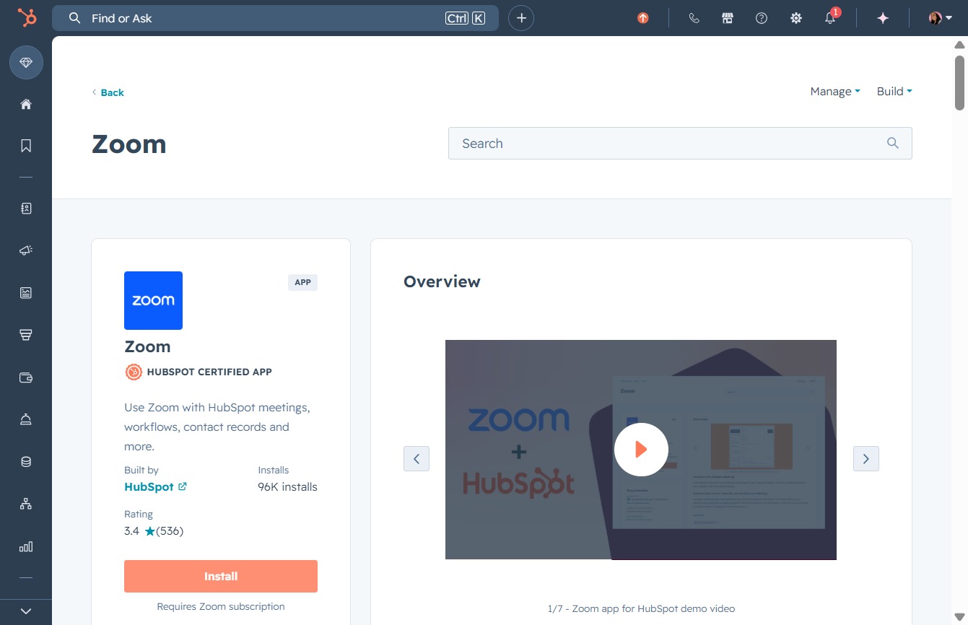Click the demo video caption text
968x625 pixels.
click(641, 608)
